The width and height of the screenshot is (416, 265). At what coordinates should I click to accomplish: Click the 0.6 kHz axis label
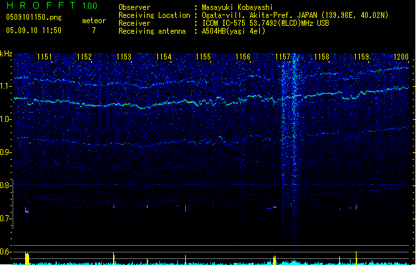pos(6,252)
